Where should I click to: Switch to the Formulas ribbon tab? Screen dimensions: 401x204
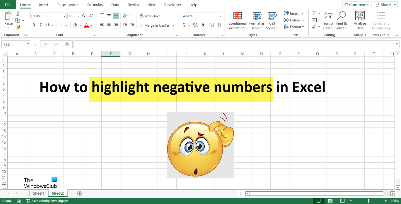(95, 5)
